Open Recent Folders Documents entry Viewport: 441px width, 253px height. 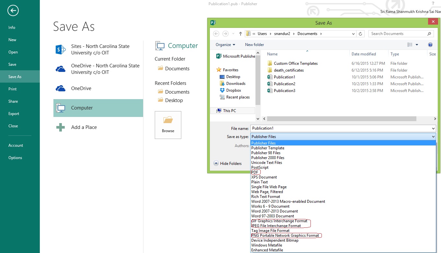(174, 92)
